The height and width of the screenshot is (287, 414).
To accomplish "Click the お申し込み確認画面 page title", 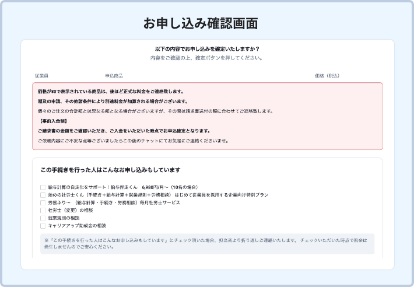I will 201,24.
